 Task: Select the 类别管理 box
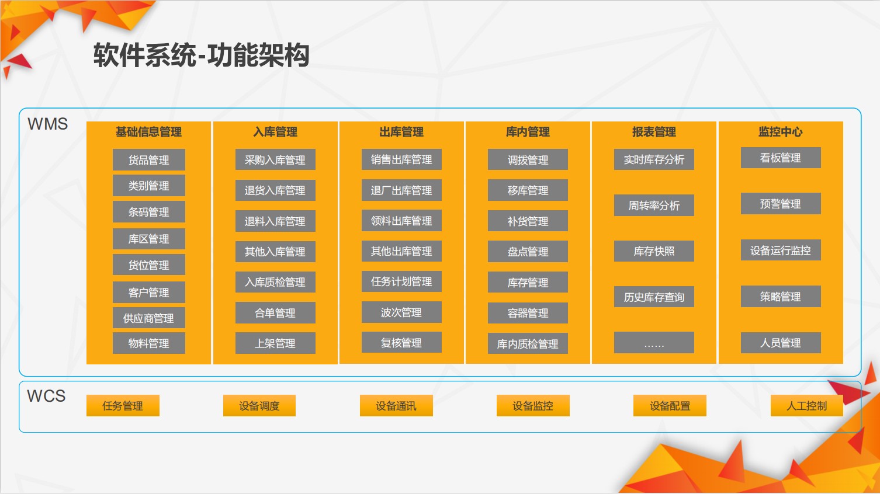[x=149, y=186]
